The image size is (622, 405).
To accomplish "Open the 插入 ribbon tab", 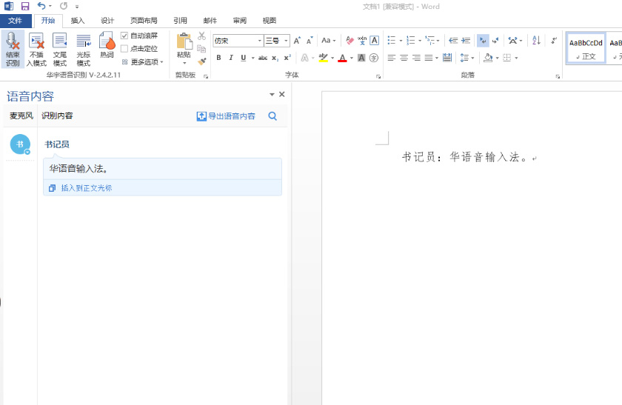I will point(78,21).
